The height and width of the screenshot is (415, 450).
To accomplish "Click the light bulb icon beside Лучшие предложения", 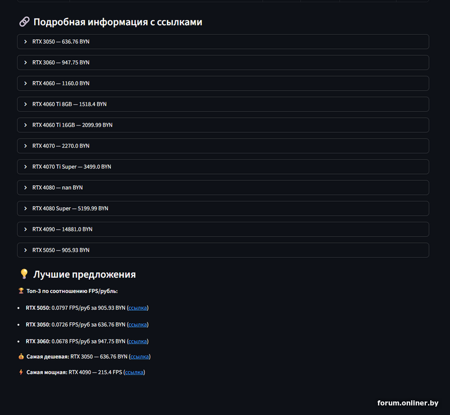I will [x=24, y=274].
